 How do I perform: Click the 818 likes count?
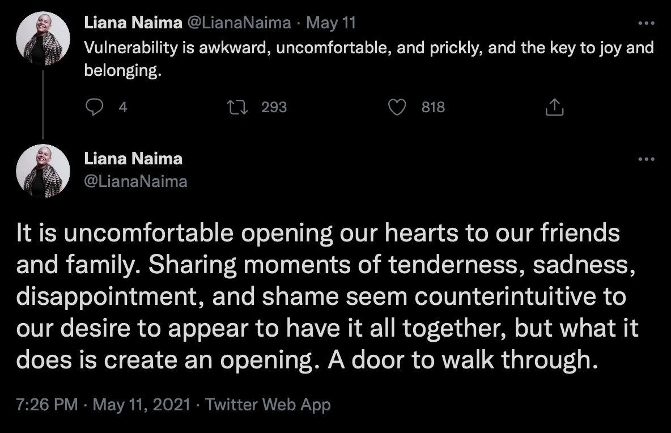(x=433, y=107)
